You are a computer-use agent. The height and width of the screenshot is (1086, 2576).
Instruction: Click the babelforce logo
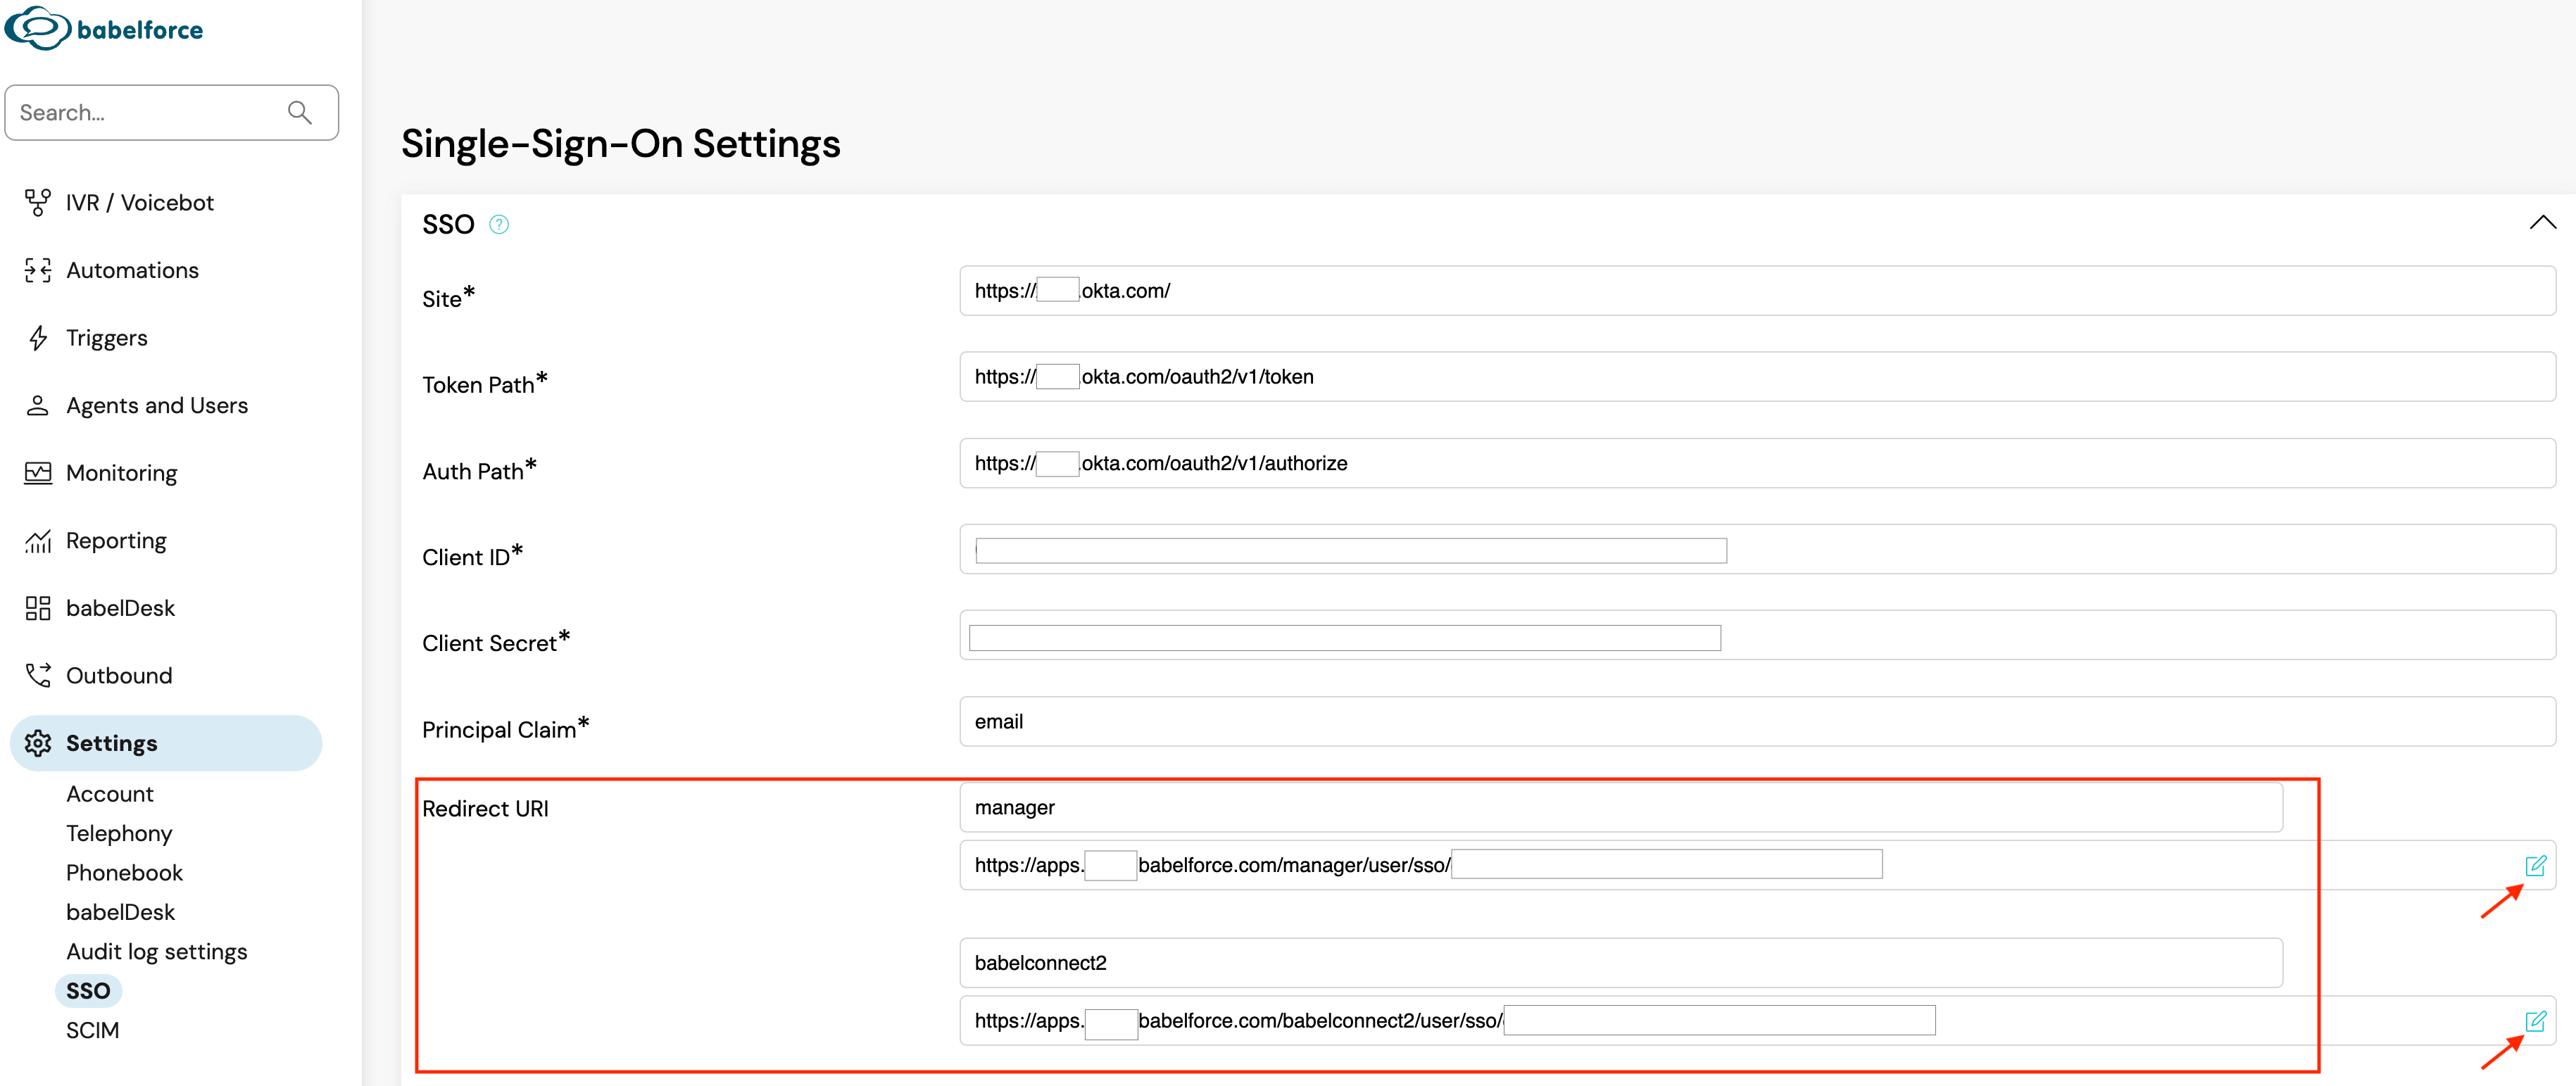[x=104, y=28]
